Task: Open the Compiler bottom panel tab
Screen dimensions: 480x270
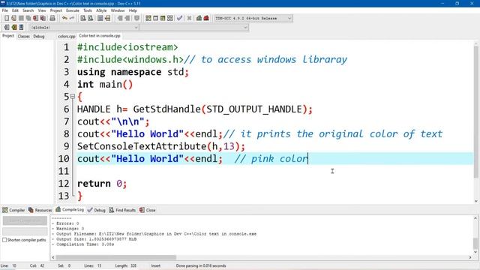Action: pyautogui.click(x=13, y=210)
